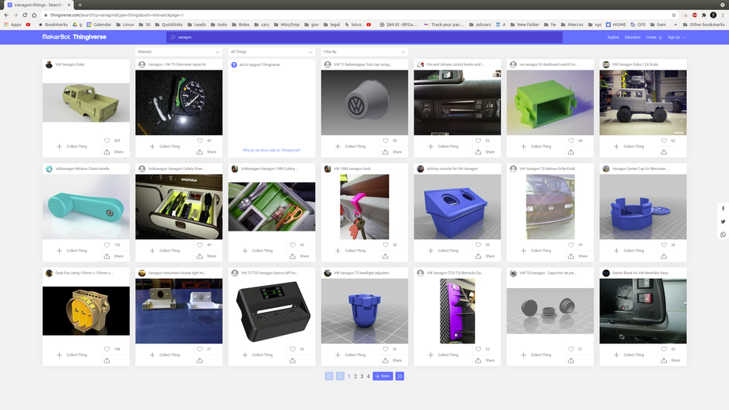Click the Twitter share icon at right edge
This screenshot has height=410, width=729.
tap(723, 221)
